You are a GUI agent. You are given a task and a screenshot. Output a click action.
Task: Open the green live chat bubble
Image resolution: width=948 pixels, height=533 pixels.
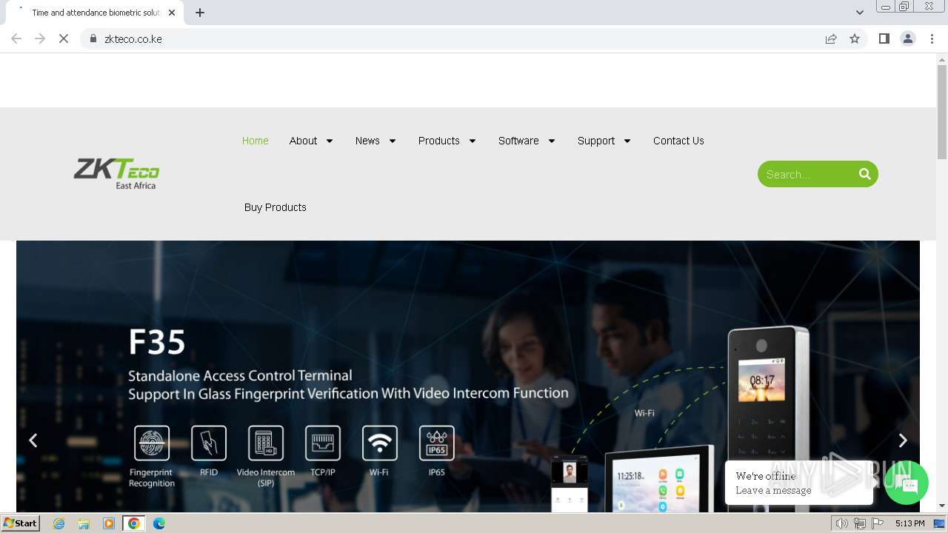(907, 483)
